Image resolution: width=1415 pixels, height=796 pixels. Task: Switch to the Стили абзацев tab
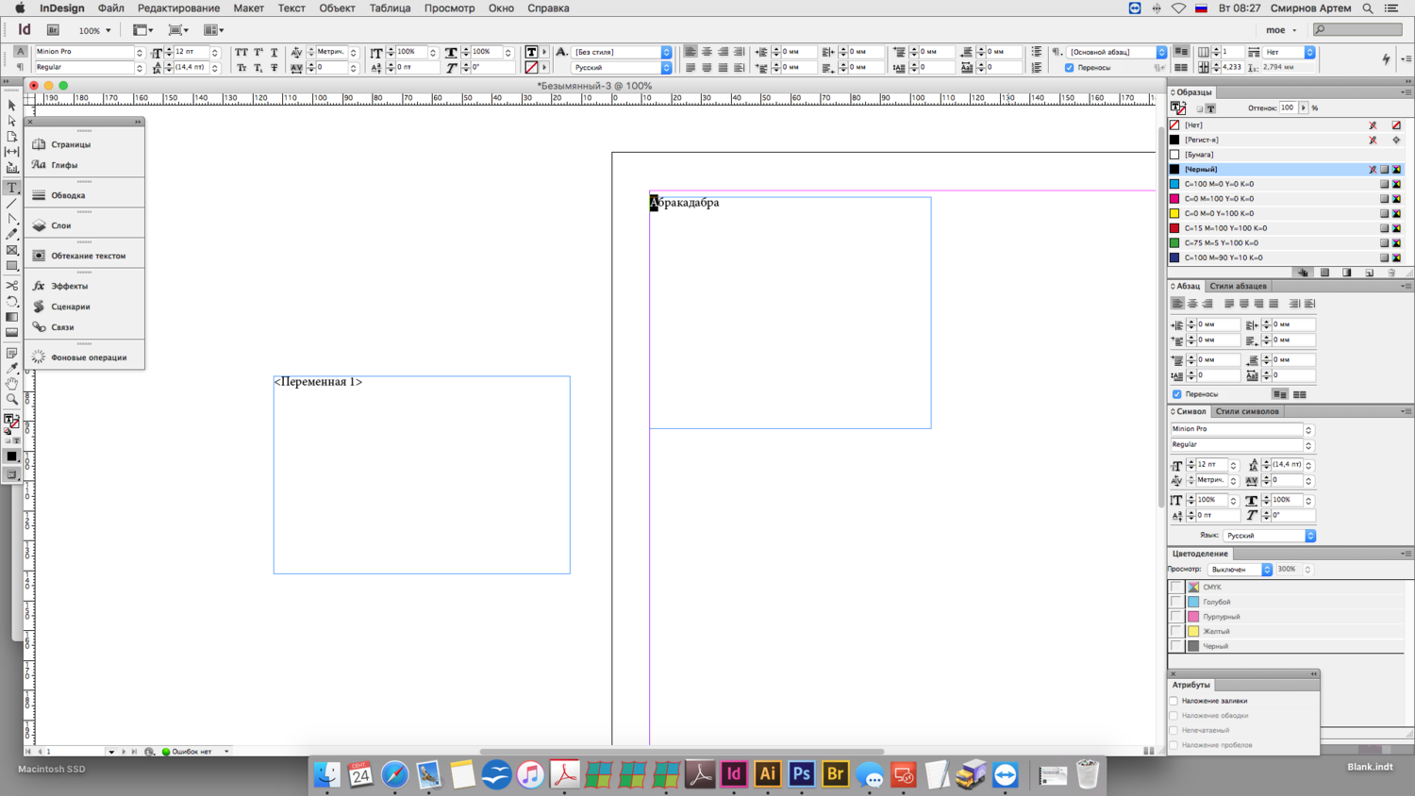[1238, 286]
